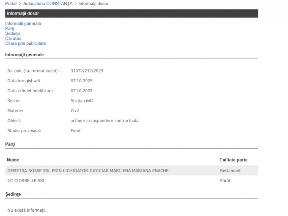Screen dimensions: 288x216
Task: Click the dark Informații dosar header bar
Action: 131,13
